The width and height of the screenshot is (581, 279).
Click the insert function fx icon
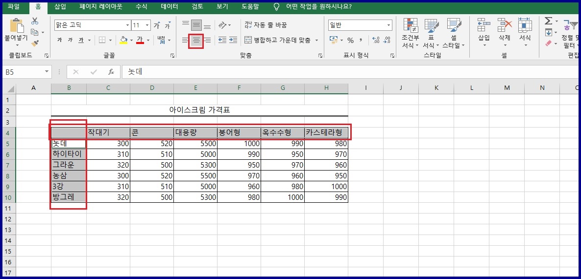click(111, 72)
